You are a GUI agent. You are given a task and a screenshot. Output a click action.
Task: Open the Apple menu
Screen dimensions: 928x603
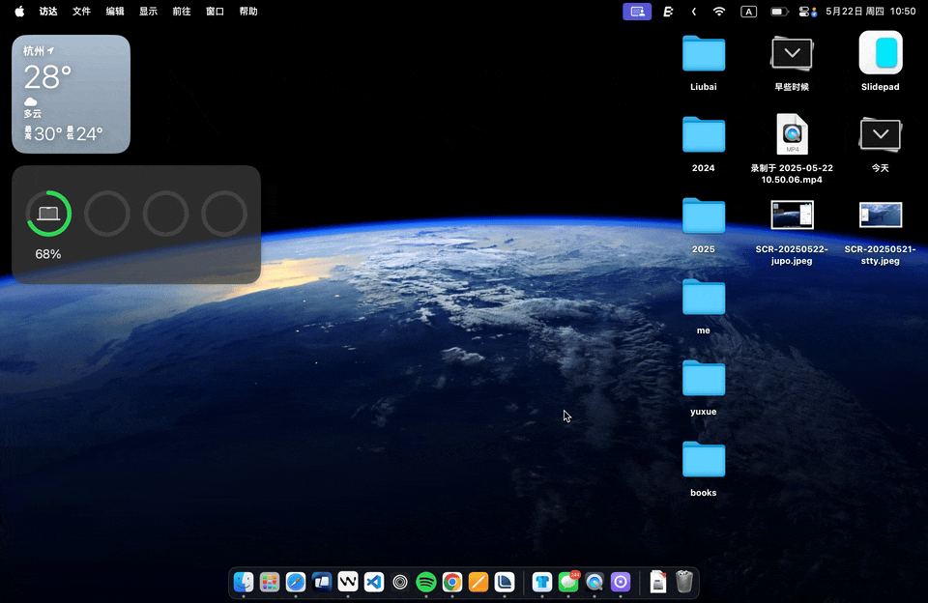[19, 12]
